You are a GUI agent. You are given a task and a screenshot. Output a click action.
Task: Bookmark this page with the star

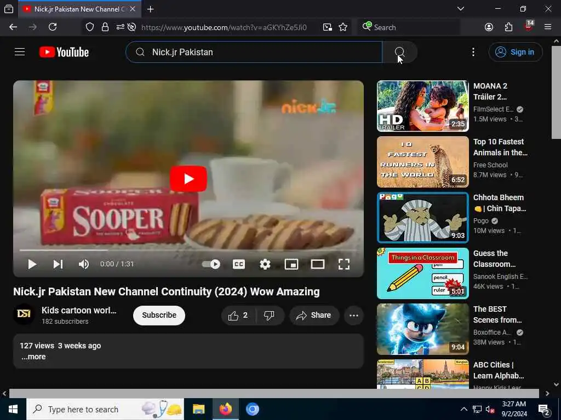(x=343, y=27)
